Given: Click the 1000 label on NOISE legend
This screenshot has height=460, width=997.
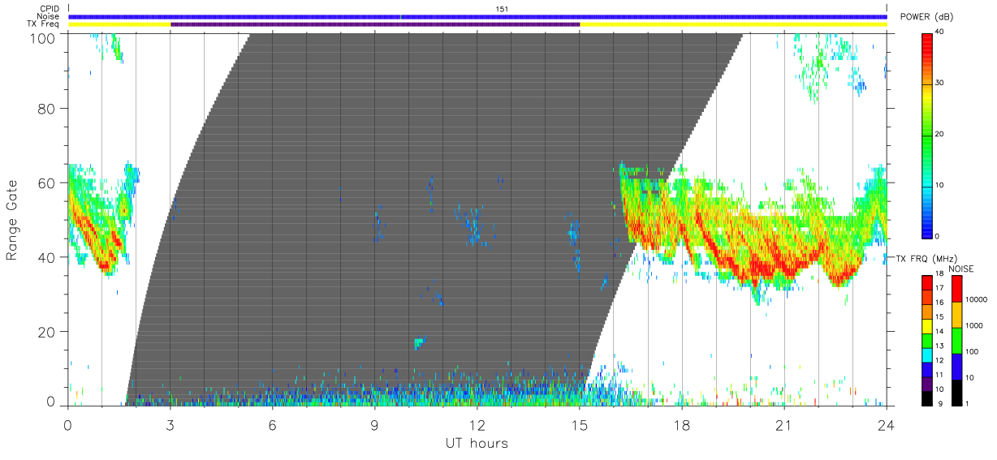Looking at the screenshot, I should click(x=974, y=326).
